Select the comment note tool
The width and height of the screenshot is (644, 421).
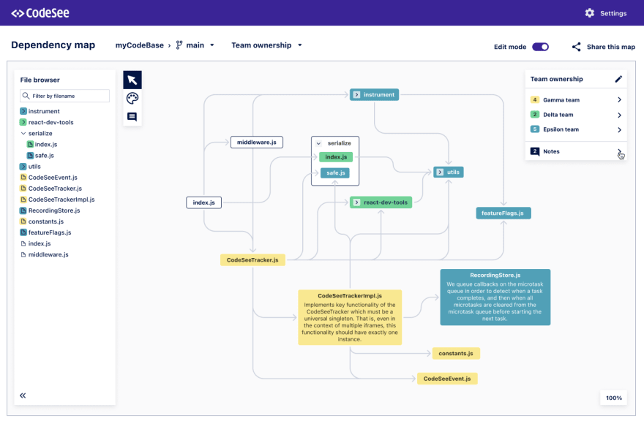132,117
